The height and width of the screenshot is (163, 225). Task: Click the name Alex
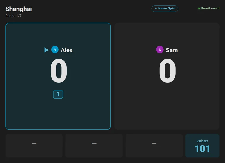[67, 50]
